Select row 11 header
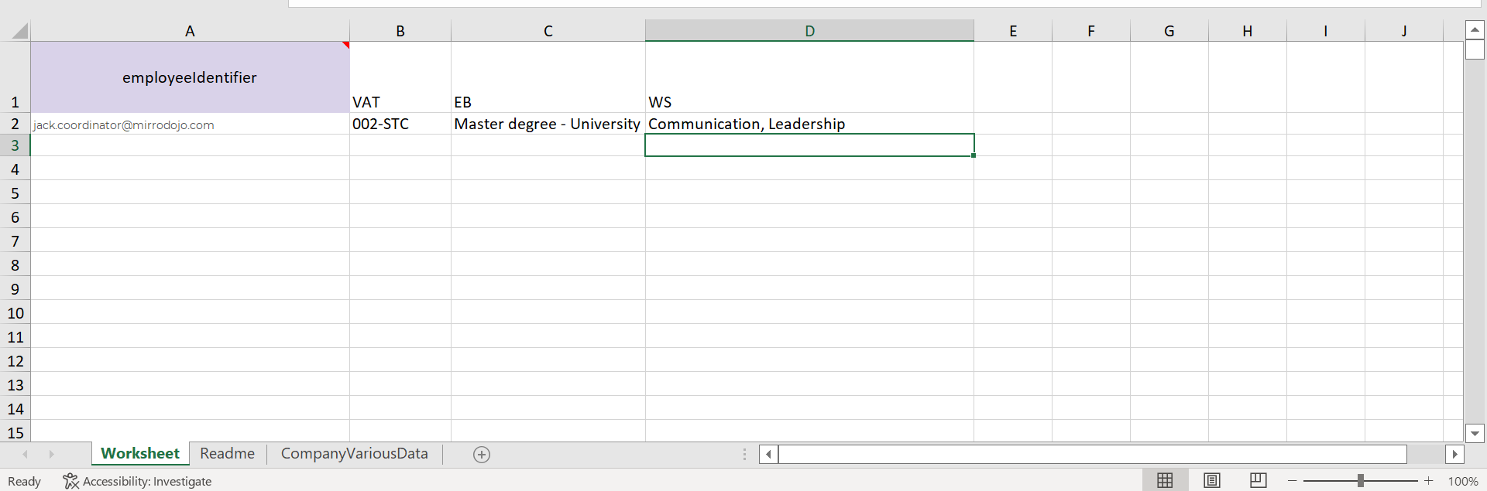The image size is (1487, 491). (15, 336)
